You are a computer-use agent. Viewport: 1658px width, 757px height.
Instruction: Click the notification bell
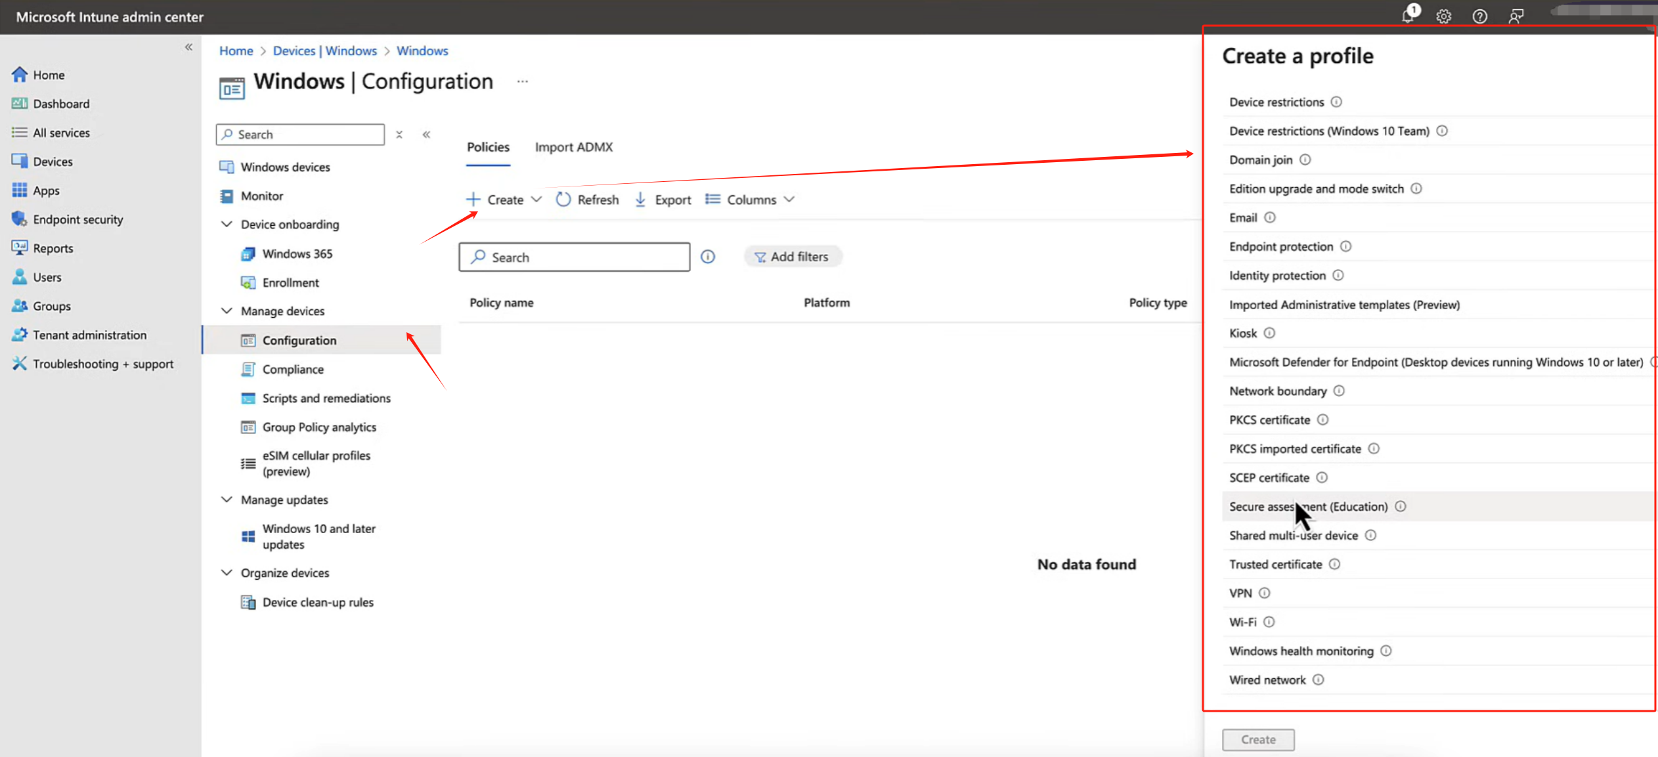tap(1407, 16)
